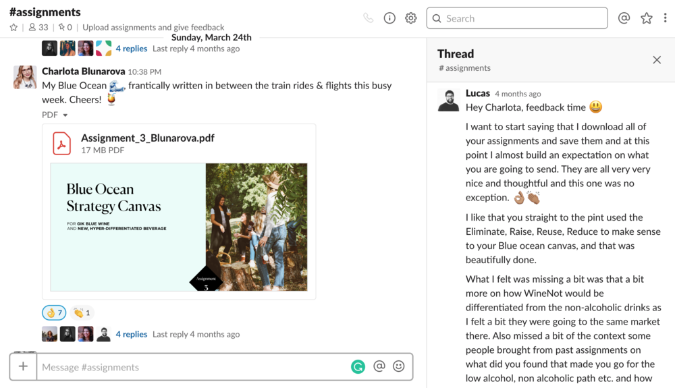Click the #assignments channel title

(45, 12)
